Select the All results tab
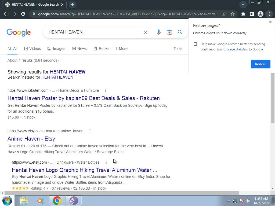This screenshot has height=206, width=275. [x=12, y=49]
